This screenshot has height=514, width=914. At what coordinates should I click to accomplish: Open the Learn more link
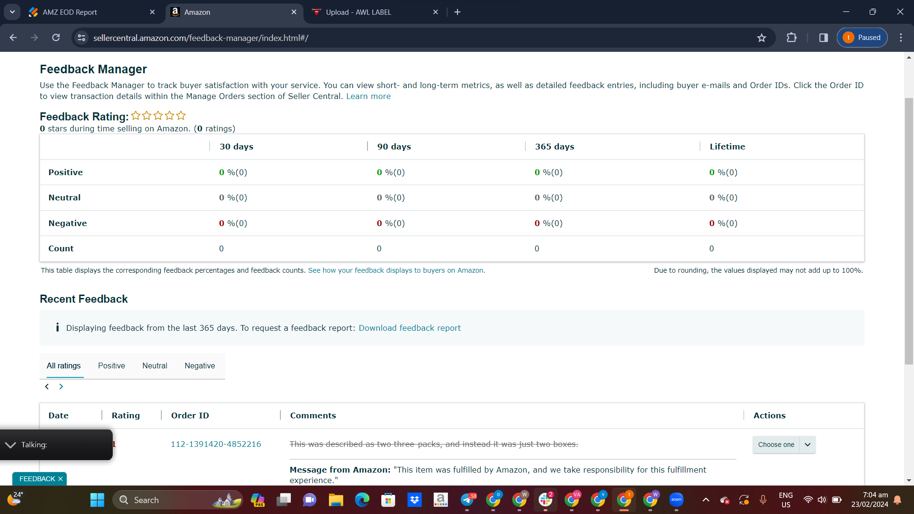(x=368, y=96)
